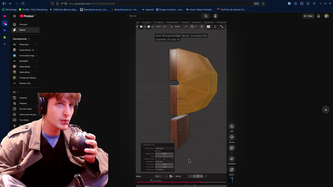Share the Short via Compartir icon
The height and width of the screenshot is (187, 333).
[232, 159]
